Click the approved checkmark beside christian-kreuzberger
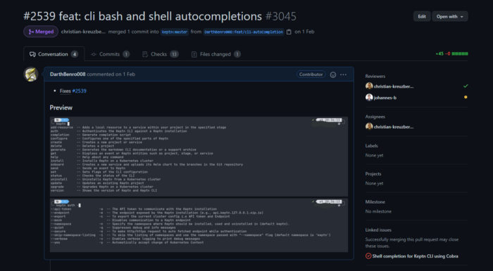 coord(466,86)
